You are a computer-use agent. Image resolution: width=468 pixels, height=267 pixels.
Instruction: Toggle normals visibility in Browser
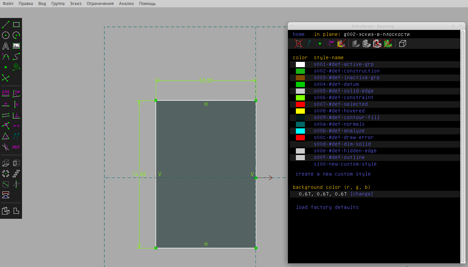(x=309, y=44)
